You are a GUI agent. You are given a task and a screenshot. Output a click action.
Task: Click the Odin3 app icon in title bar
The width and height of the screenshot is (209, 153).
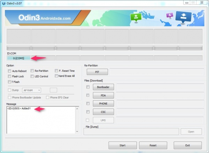click(x=4, y=3)
